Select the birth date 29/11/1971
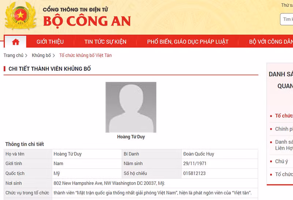The height and width of the screenshot is (200, 293). click(x=195, y=163)
